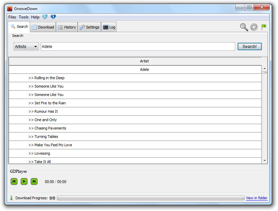The height and width of the screenshot is (211, 278).
Task: Skip to previous track in GDPlayer
Action: coord(14,181)
